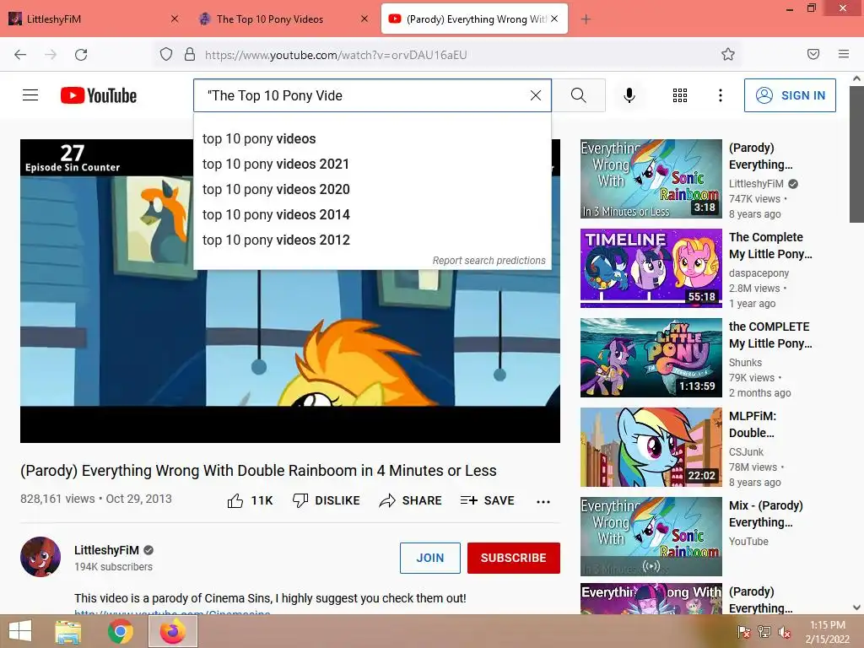The image size is (864, 648).
Task: Select the (Parody) Everything Wrong tab
Action: pos(474,19)
